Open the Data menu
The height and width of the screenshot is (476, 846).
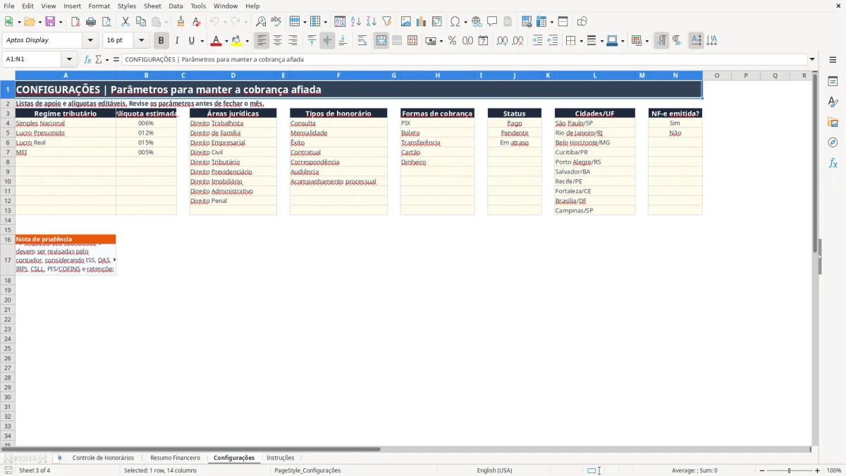point(176,6)
